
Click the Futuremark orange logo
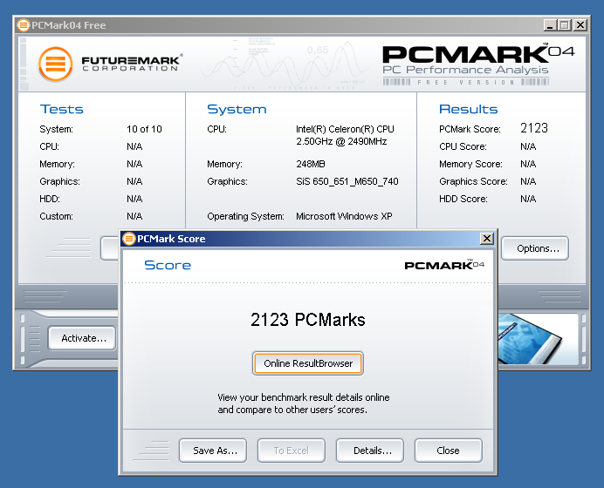click(56, 64)
